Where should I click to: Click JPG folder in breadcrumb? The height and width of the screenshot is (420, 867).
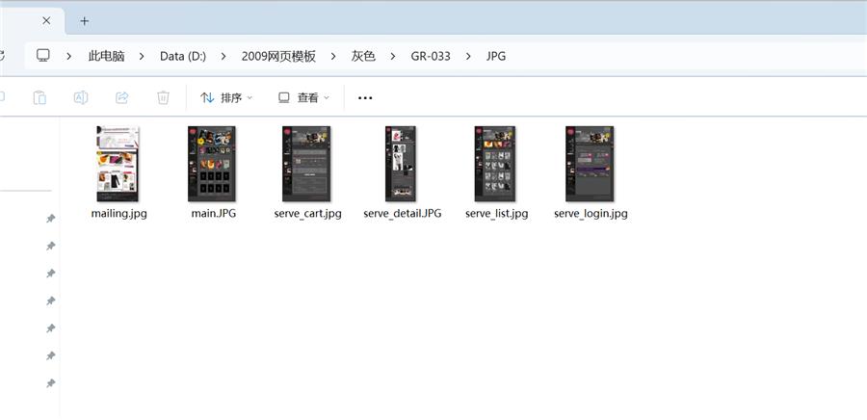[x=496, y=56]
